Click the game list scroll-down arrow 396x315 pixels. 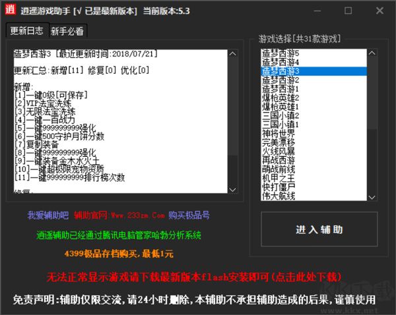click(x=372, y=195)
